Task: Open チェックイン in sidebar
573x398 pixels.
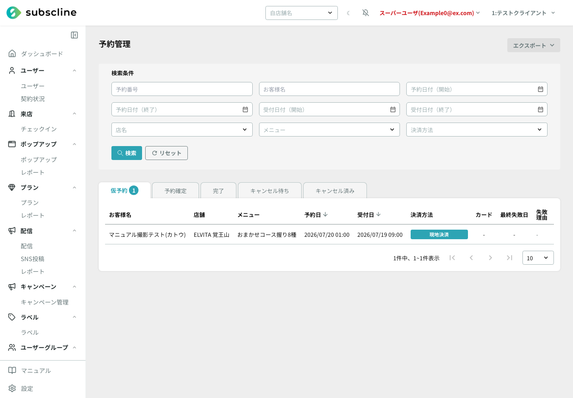Action: point(39,129)
